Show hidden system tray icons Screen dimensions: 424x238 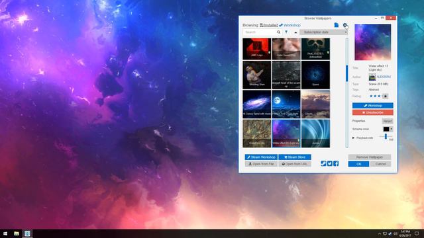click(x=380, y=233)
